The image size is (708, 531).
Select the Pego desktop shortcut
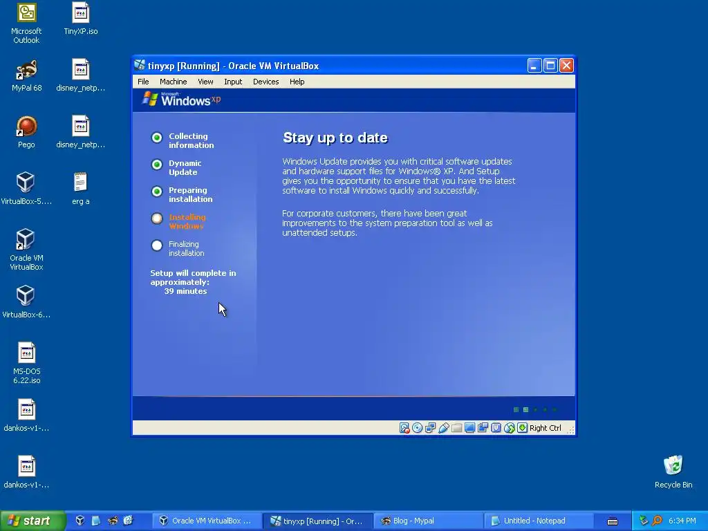[26, 132]
